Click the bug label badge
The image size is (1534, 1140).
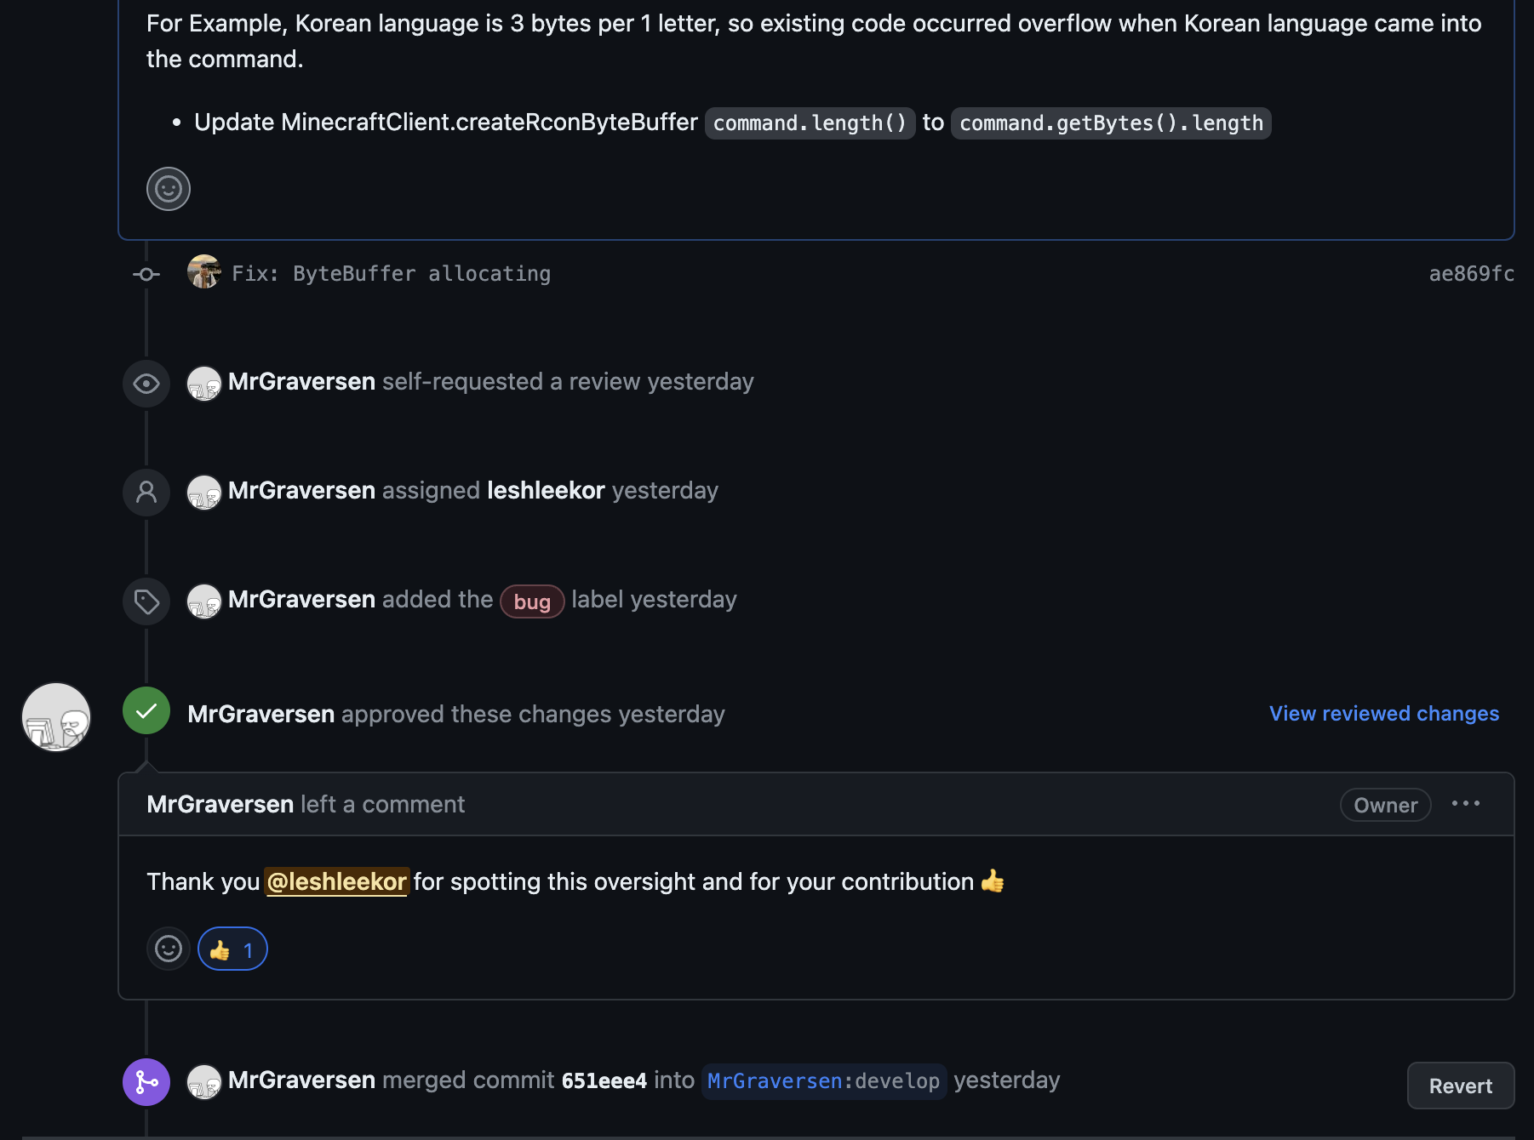pos(532,602)
